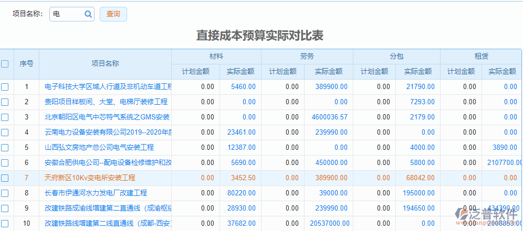Open project 电子科技大学区域人行道及非机动车道工程
The height and width of the screenshot is (231, 523).
pos(108,87)
